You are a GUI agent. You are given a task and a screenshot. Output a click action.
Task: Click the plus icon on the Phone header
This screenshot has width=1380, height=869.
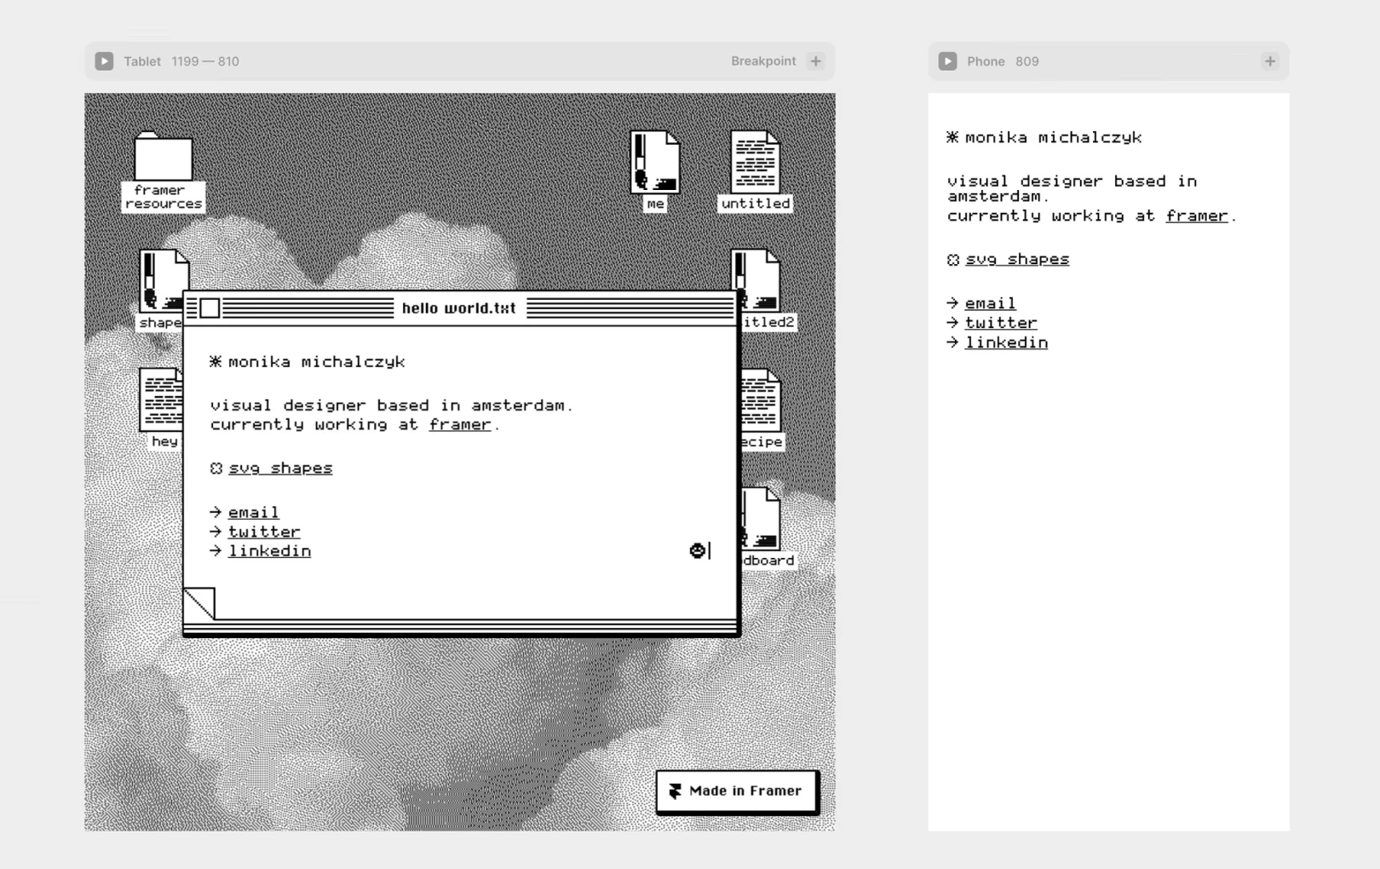pyautogui.click(x=1270, y=61)
